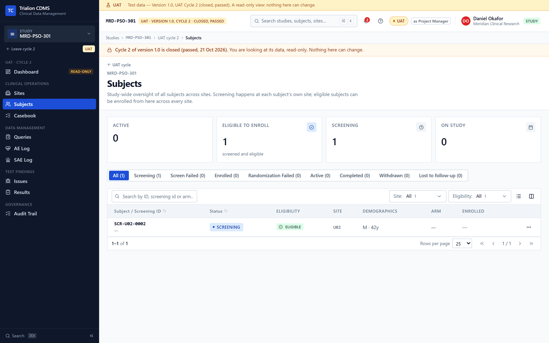Screen dimensions: 549x343
Task: Click the DO user avatar
Action: click(466, 21)
